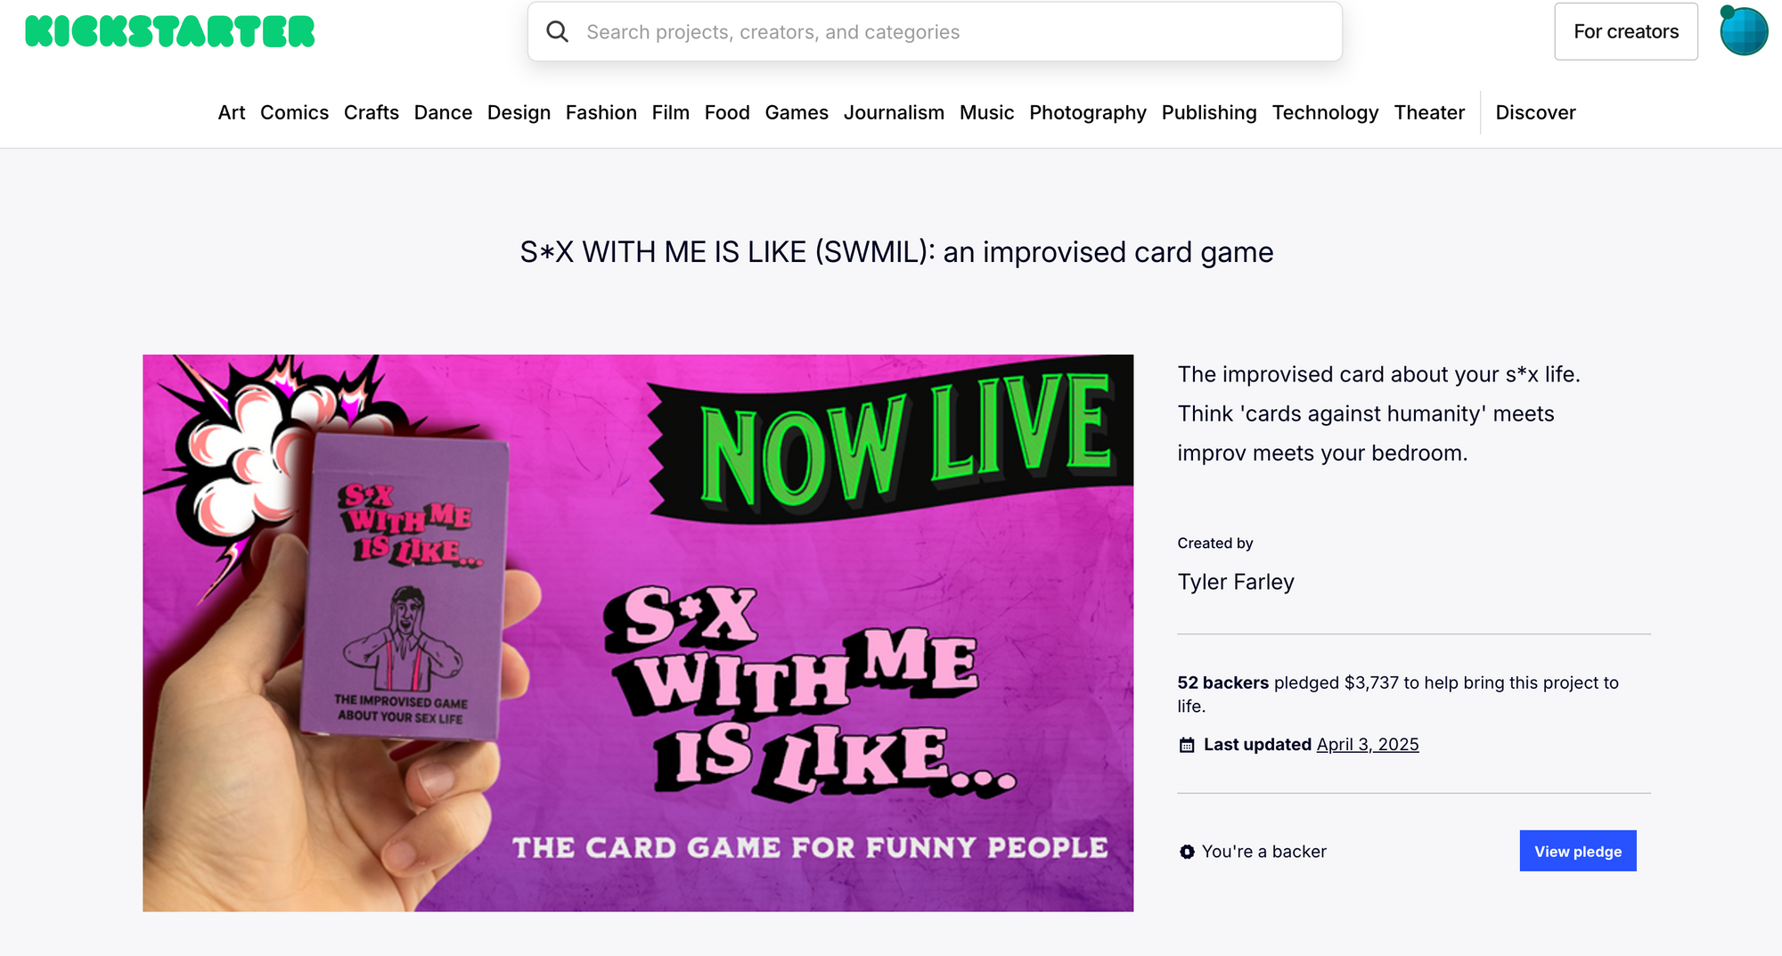
Task: Select the Journalism category
Action: (894, 112)
